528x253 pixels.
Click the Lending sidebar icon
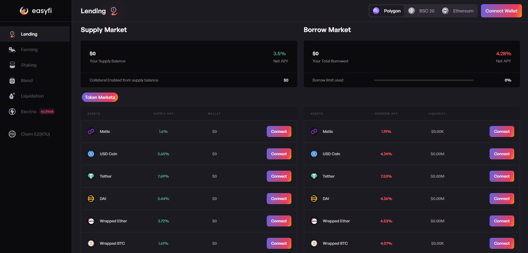pos(12,34)
